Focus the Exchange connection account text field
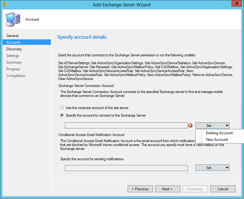The height and width of the screenshot is (199, 244). pos(126,125)
